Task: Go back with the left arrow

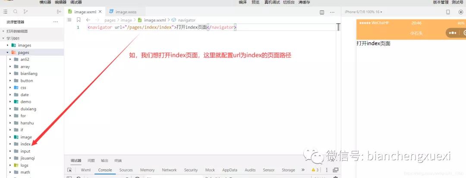Action: [88, 20]
